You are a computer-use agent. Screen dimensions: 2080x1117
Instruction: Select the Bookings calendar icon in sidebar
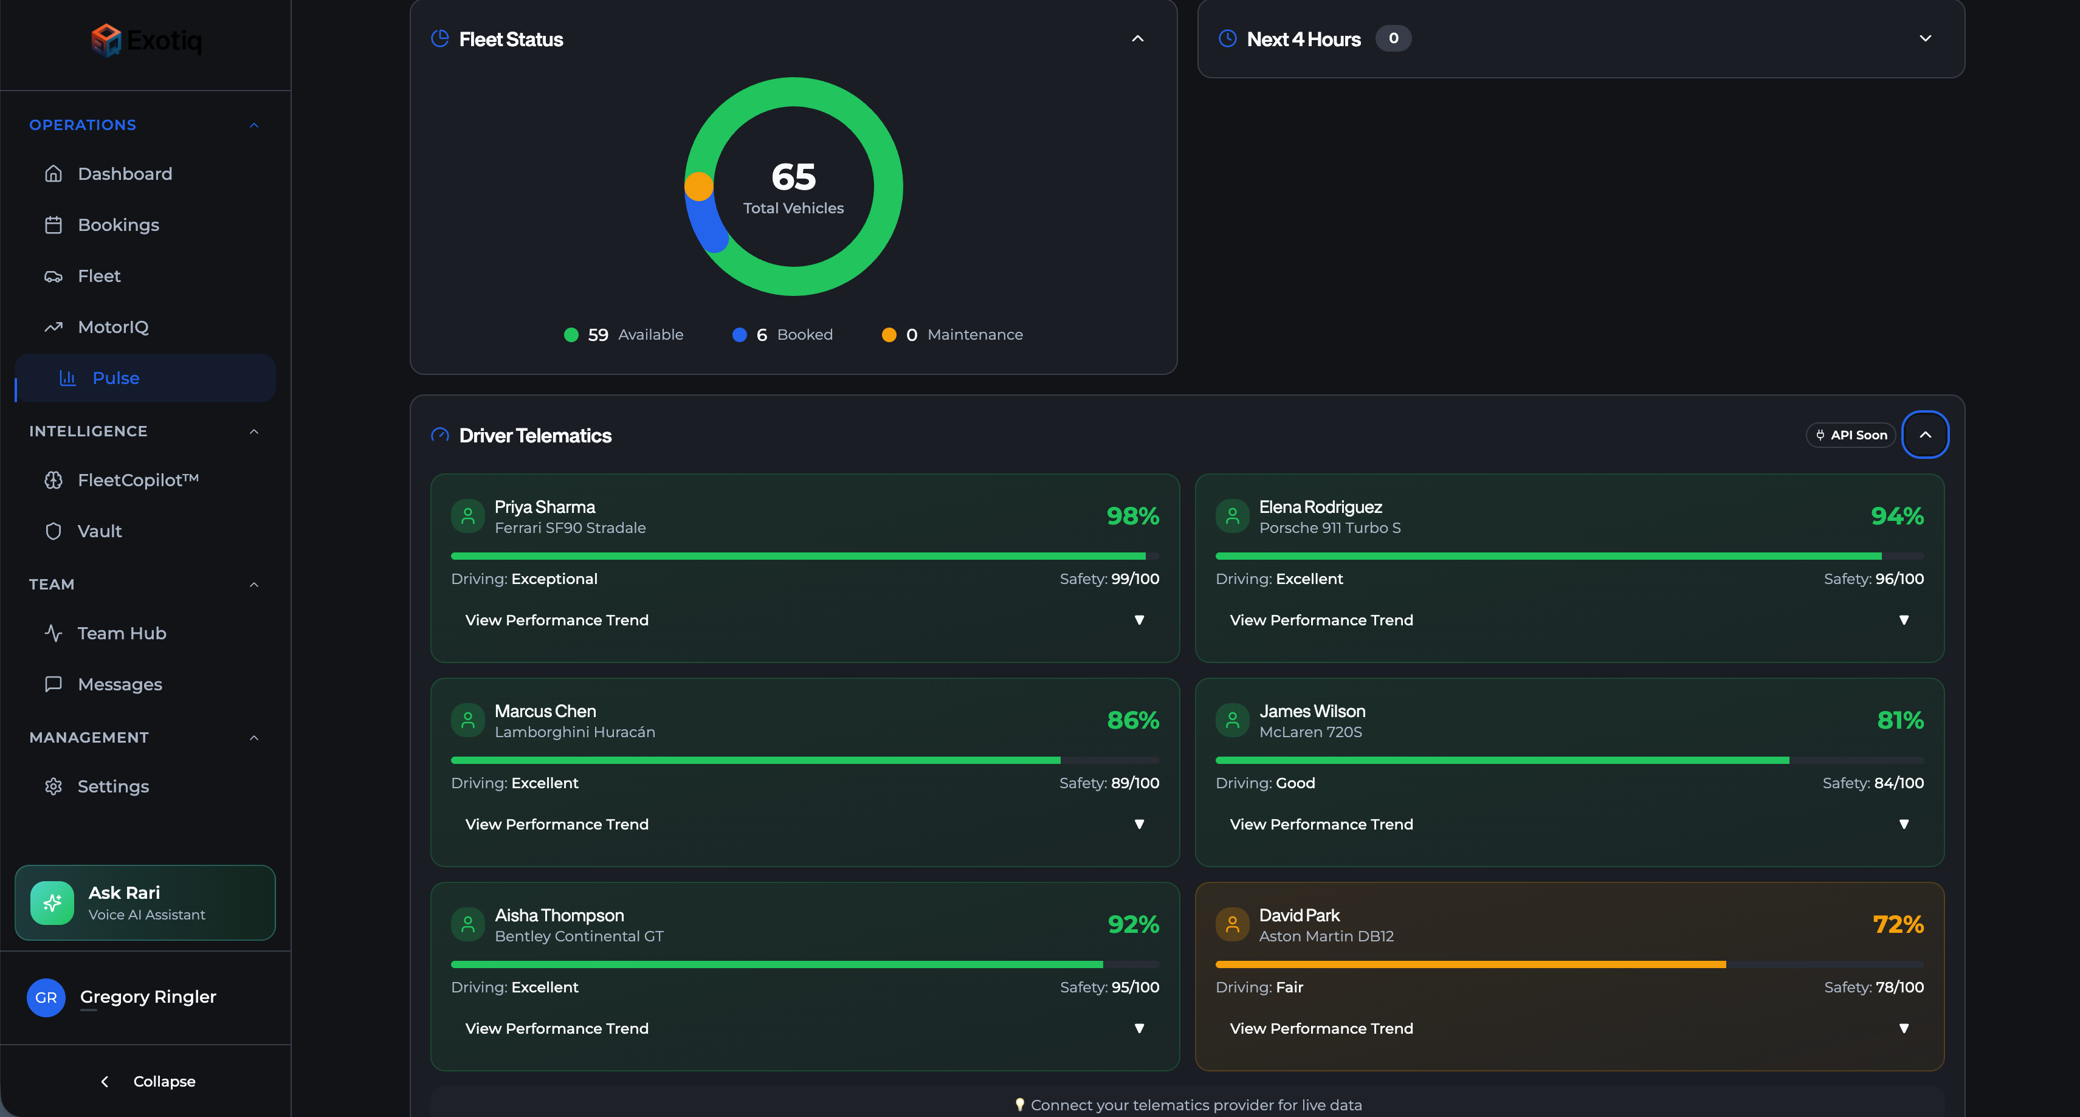pyautogui.click(x=53, y=224)
